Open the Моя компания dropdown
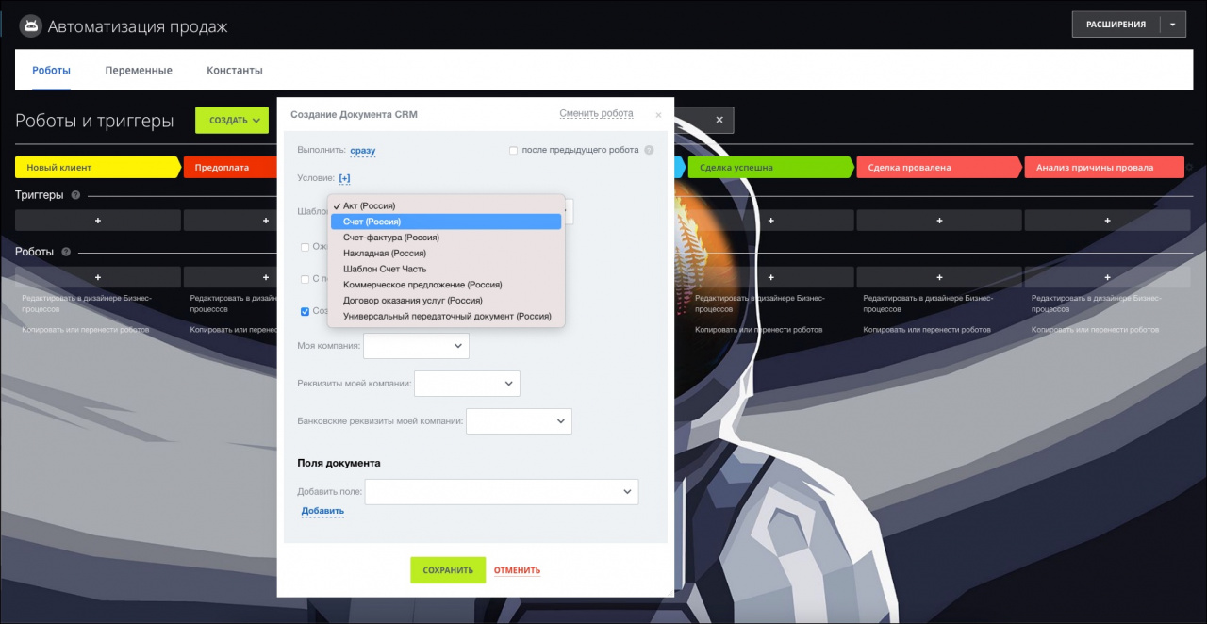This screenshot has width=1207, height=624. click(x=416, y=346)
